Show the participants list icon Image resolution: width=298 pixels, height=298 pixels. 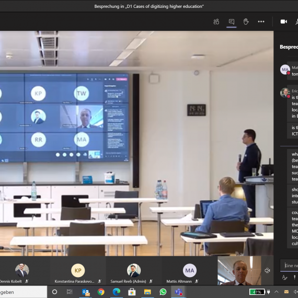point(216,21)
